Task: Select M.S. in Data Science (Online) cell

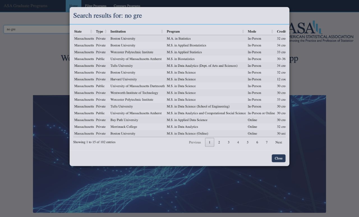Action: coord(187,134)
